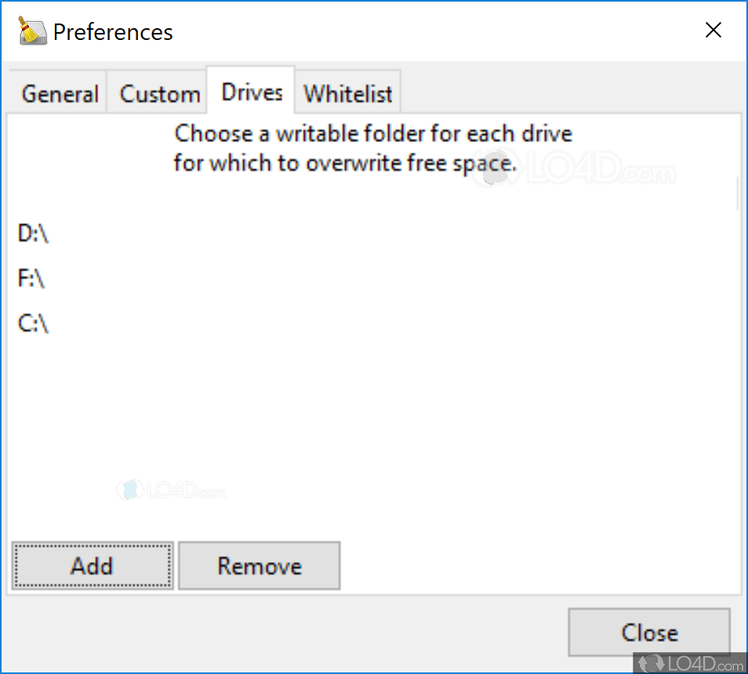The width and height of the screenshot is (748, 674).
Task: Open the Whitelist tab
Action: point(347,92)
